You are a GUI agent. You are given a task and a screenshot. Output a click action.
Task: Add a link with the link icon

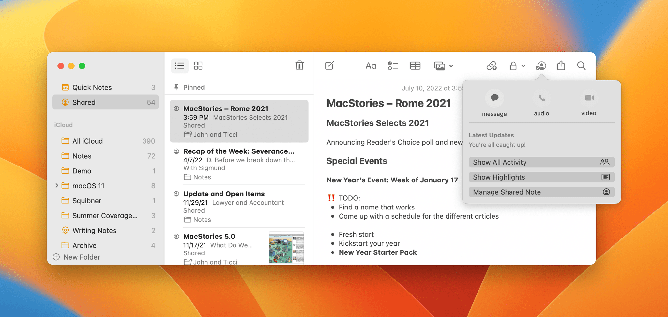492,66
